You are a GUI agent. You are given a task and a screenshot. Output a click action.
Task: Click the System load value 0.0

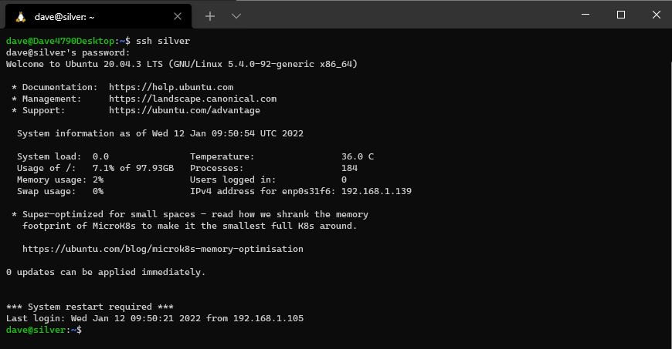[x=100, y=156]
